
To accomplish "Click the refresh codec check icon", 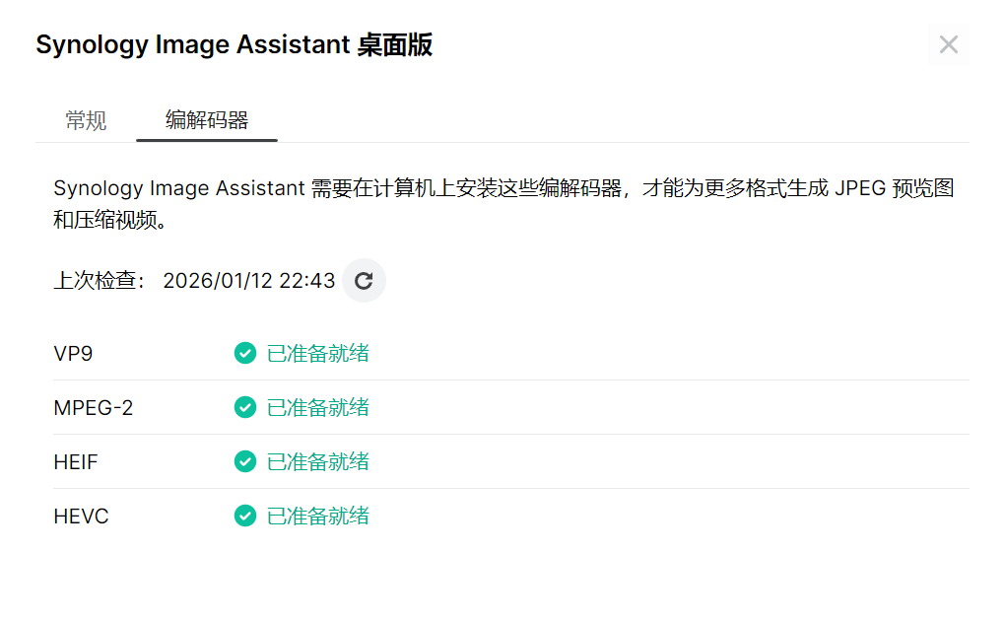I will (364, 281).
